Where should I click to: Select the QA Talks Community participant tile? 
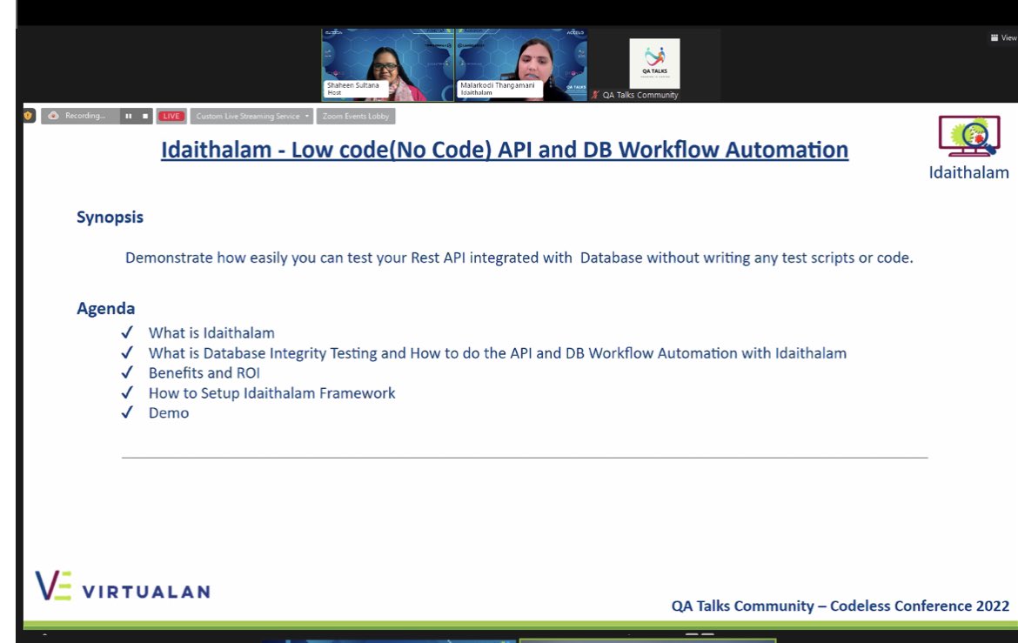point(654,65)
